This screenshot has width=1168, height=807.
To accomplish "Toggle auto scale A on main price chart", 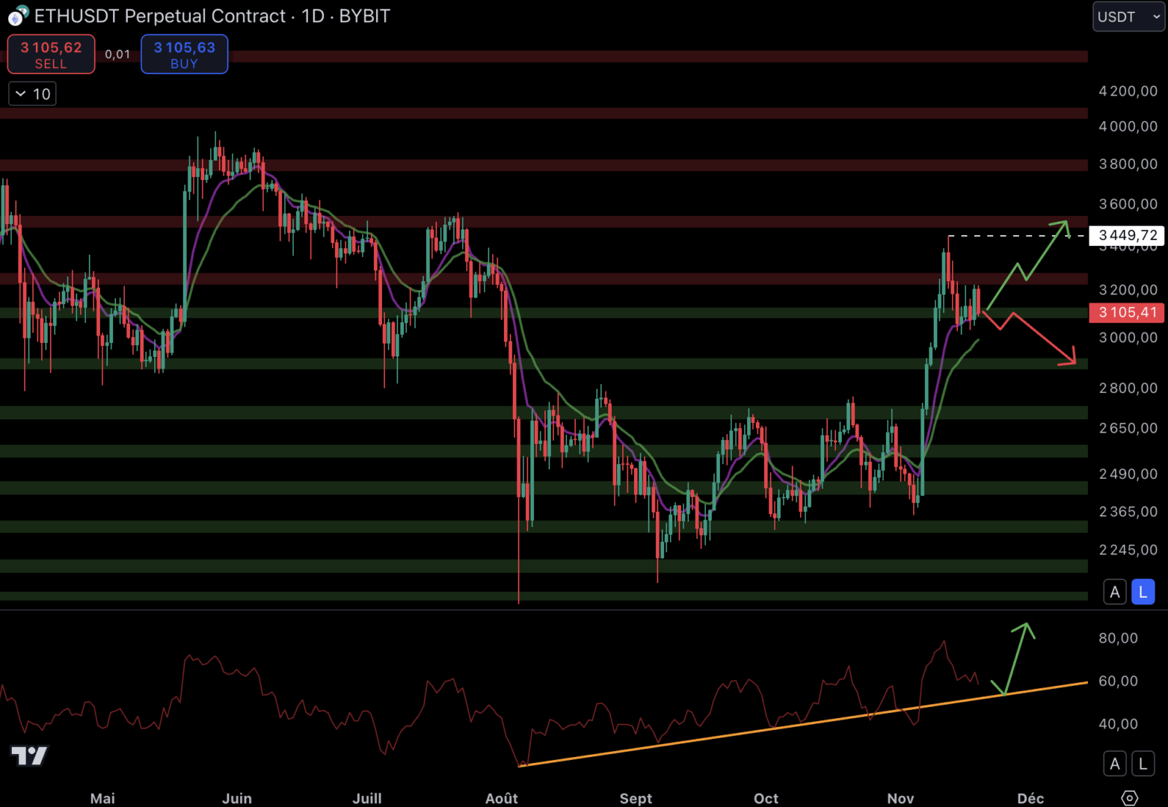I will click(x=1114, y=592).
